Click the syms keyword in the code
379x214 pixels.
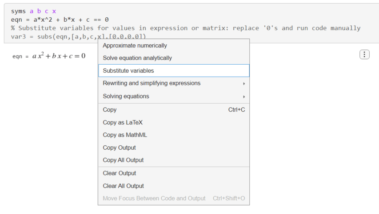click(19, 11)
